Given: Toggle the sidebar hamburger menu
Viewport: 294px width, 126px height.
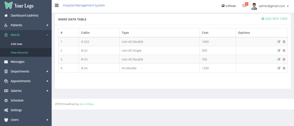Looking at the screenshot, I should (x=57, y=5).
